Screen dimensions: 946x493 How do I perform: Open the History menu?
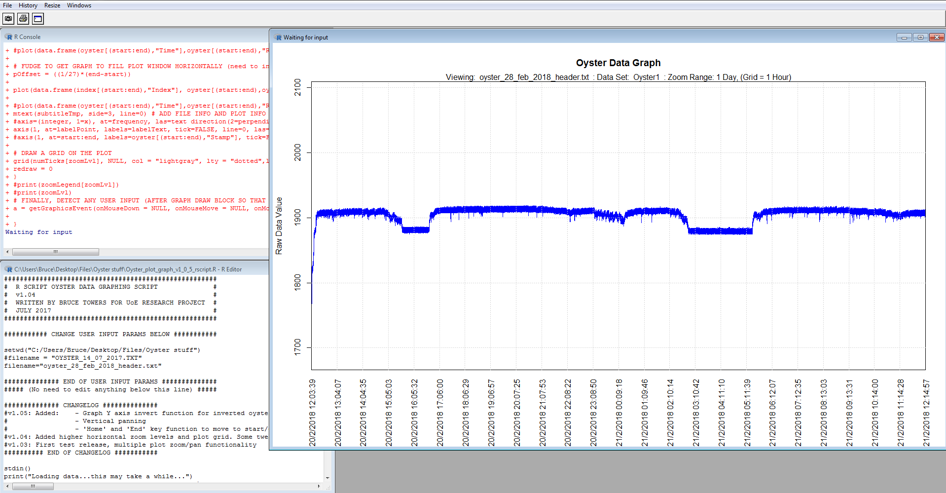[28, 5]
